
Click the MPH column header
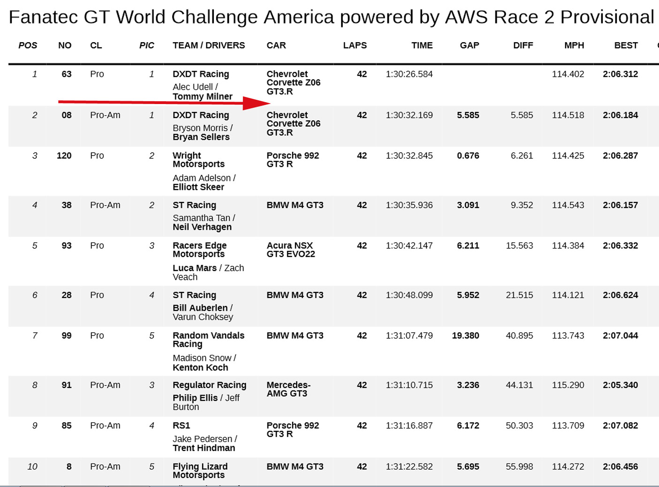pos(574,45)
